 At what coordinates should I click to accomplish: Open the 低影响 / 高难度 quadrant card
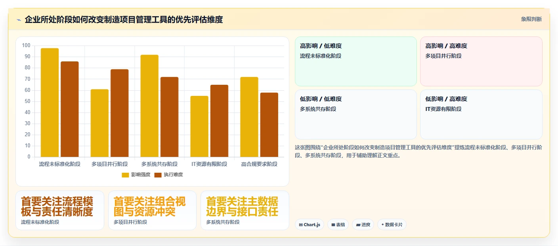coord(481,114)
